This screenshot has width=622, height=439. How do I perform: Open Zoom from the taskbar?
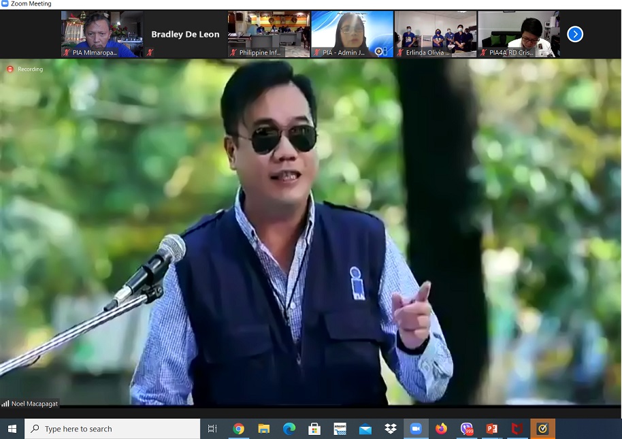click(x=416, y=429)
